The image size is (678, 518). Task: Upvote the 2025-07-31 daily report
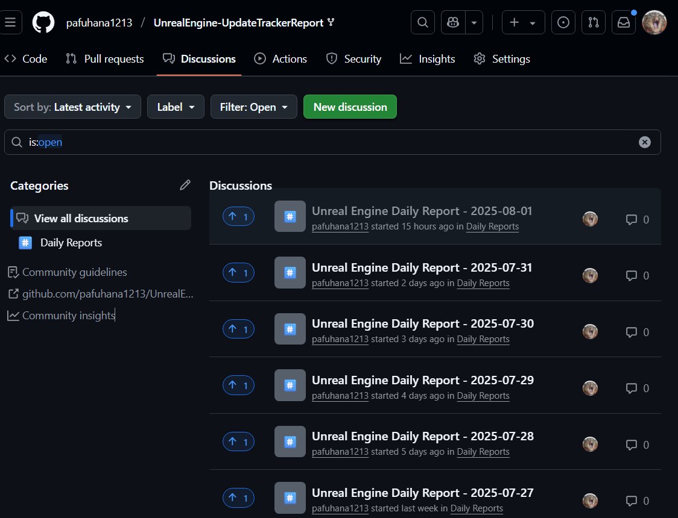tap(238, 272)
